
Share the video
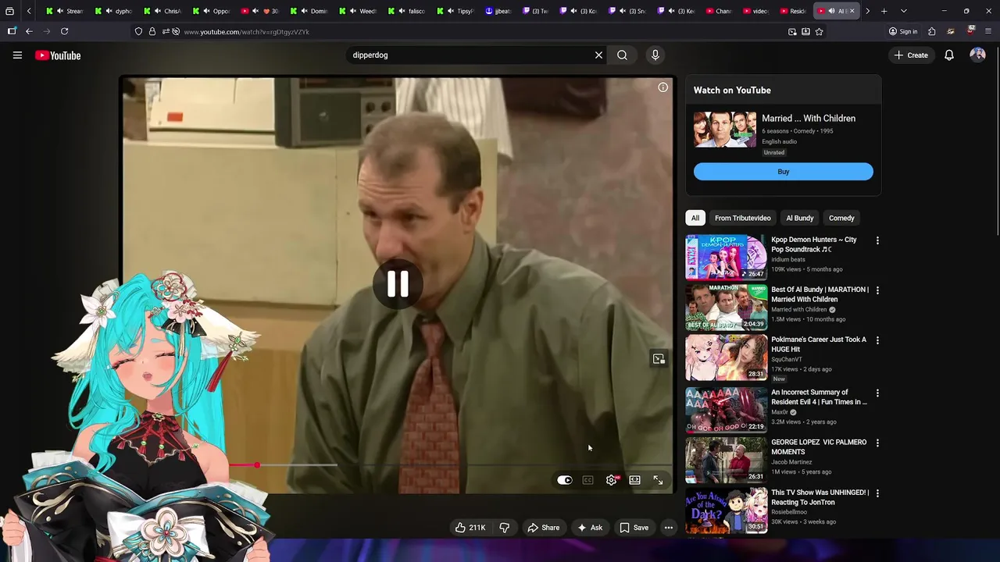pyautogui.click(x=543, y=528)
